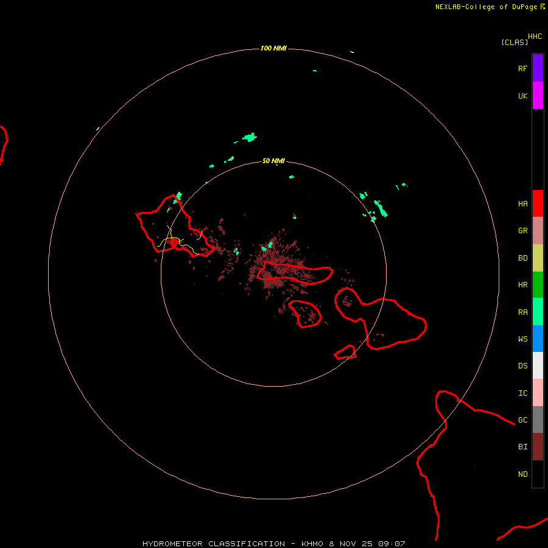The width and height of the screenshot is (548, 548).
Task: Pick the WS blue legend swatch
Action: point(538,339)
